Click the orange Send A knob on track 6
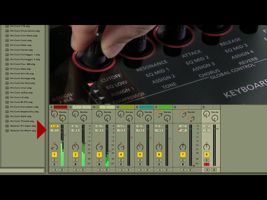 (x=159, y=114)
